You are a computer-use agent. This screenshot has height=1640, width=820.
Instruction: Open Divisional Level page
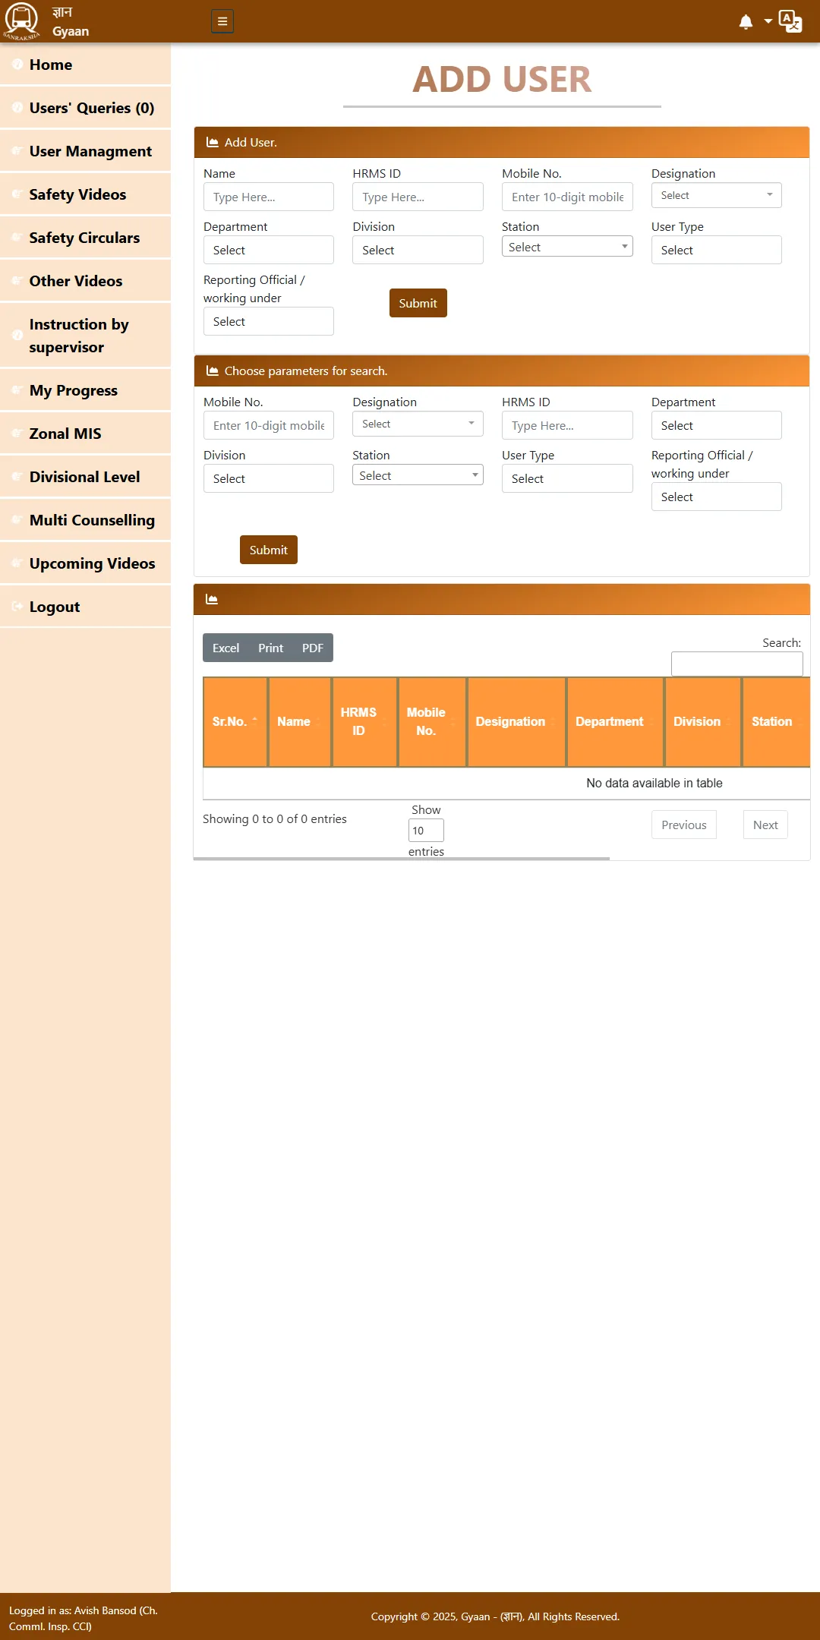coord(85,477)
